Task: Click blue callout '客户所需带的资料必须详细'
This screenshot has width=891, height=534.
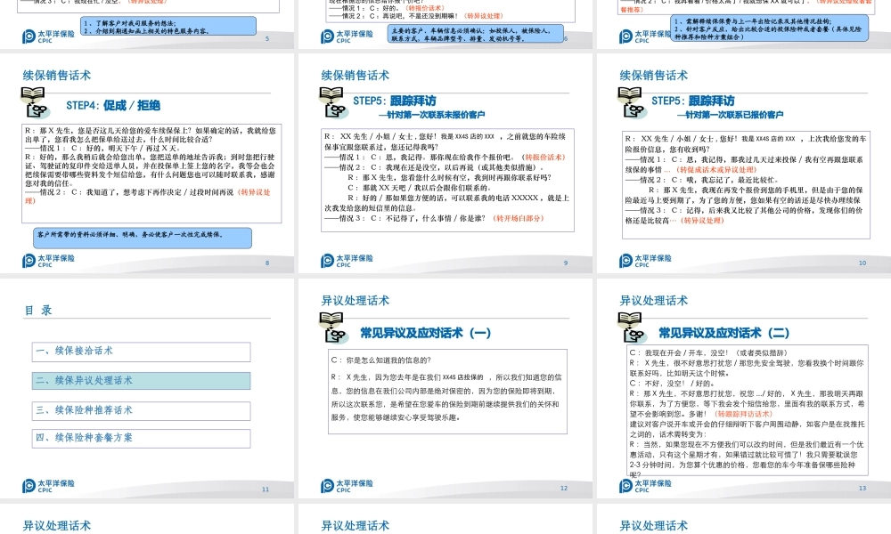Action: tap(142, 238)
